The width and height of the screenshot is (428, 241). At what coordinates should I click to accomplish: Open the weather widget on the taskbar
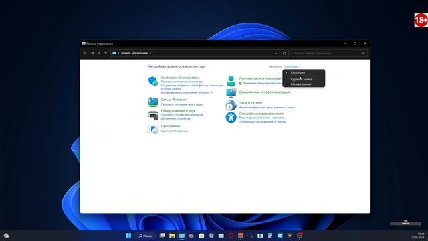[6, 236]
